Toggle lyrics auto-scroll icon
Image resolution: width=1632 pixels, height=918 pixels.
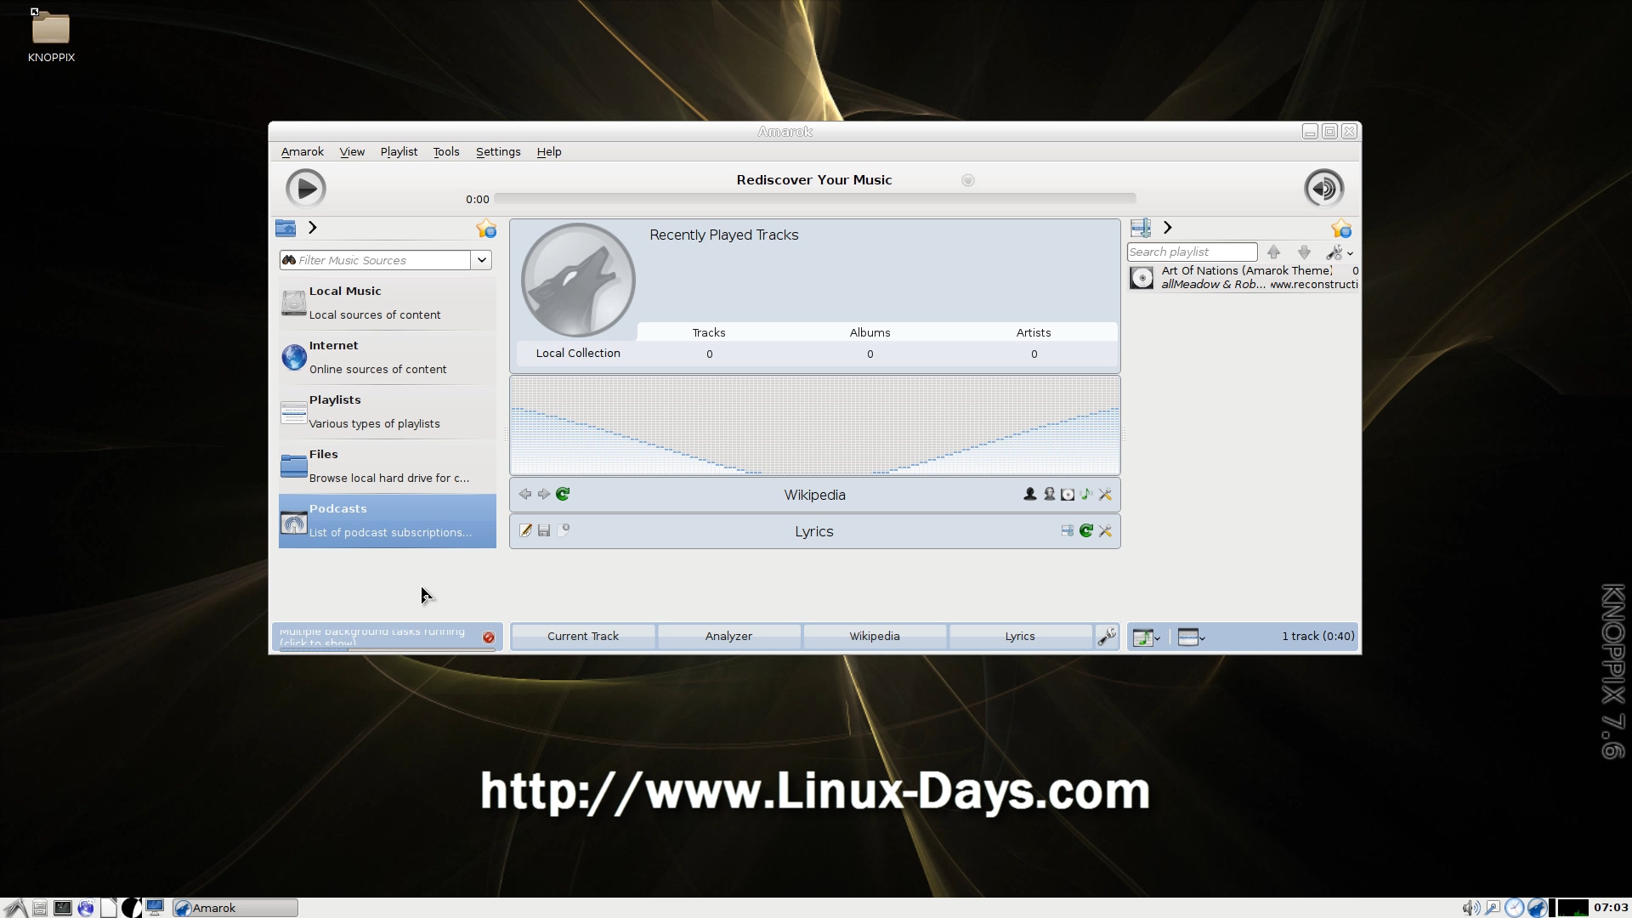click(x=1068, y=530)
